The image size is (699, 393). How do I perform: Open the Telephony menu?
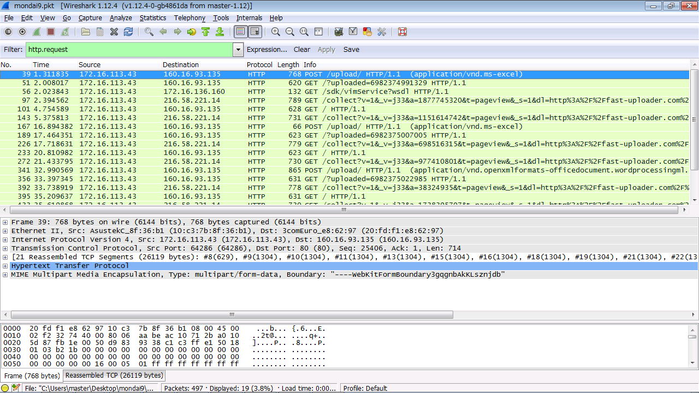point(189,18)
